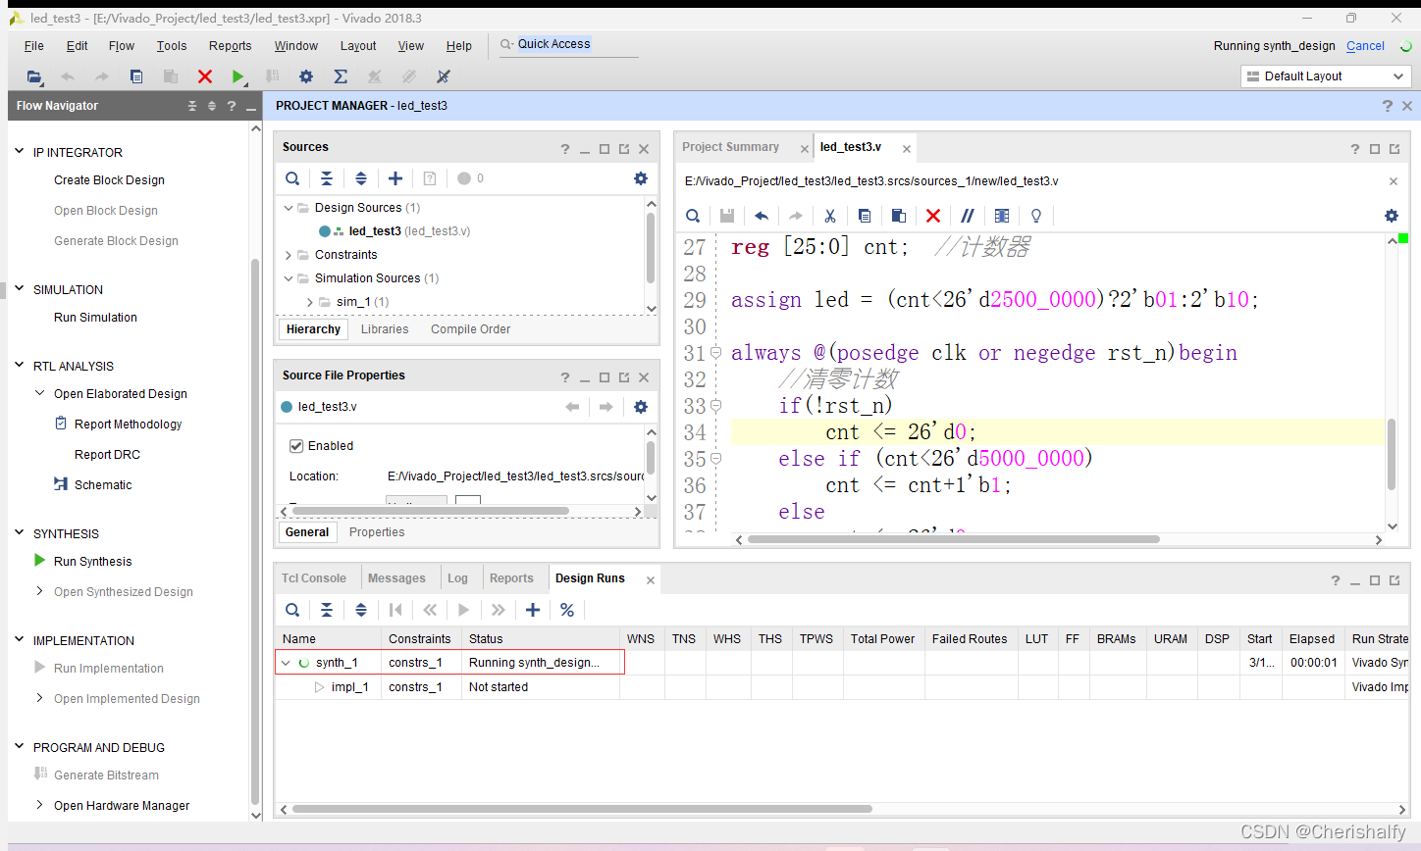Open the Default Layout dropdown
1421x851 pixels.
point(1326,76)
